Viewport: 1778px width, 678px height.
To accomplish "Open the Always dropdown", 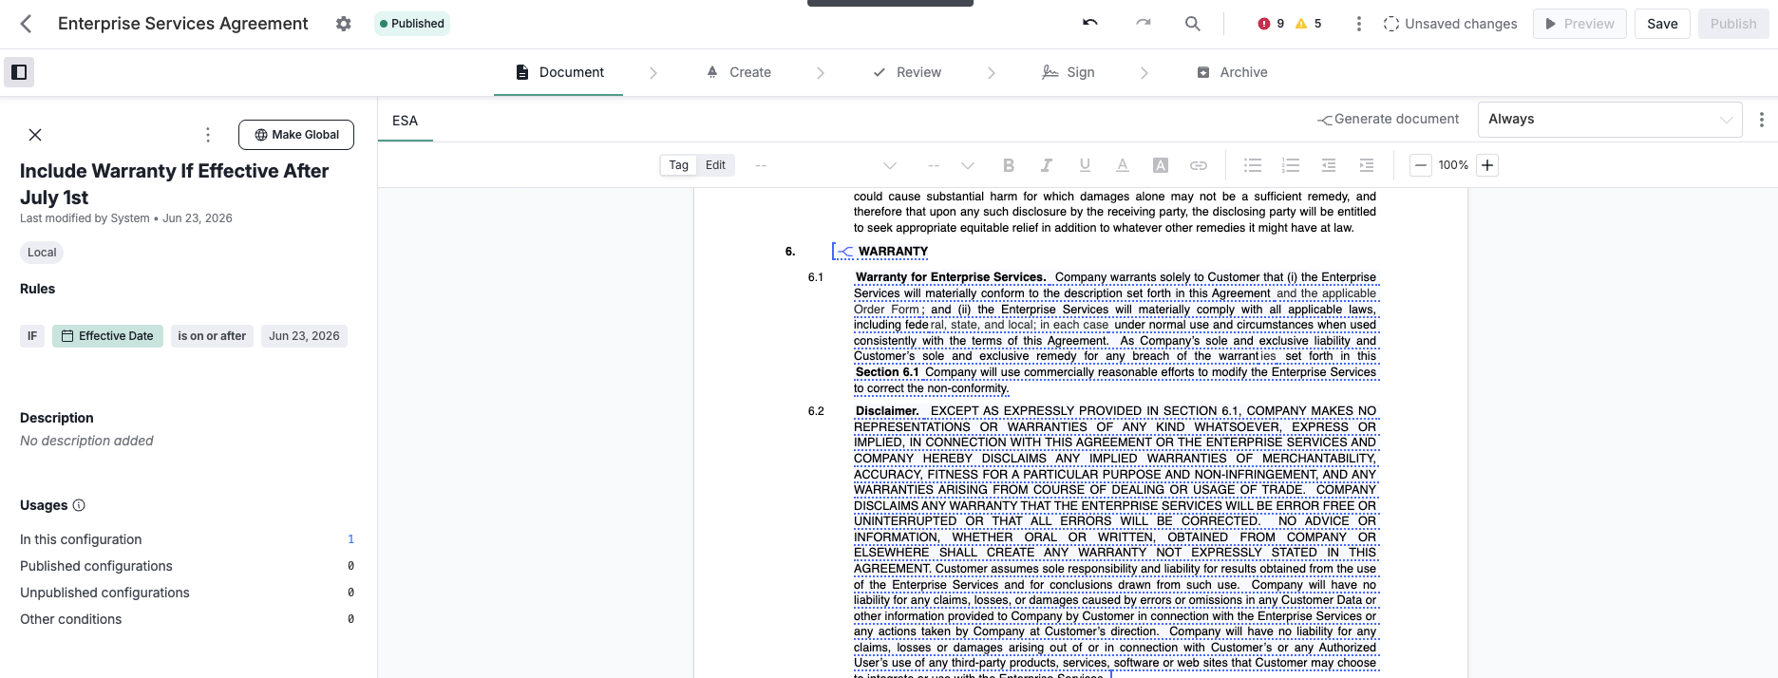I will pos(1610,120).
